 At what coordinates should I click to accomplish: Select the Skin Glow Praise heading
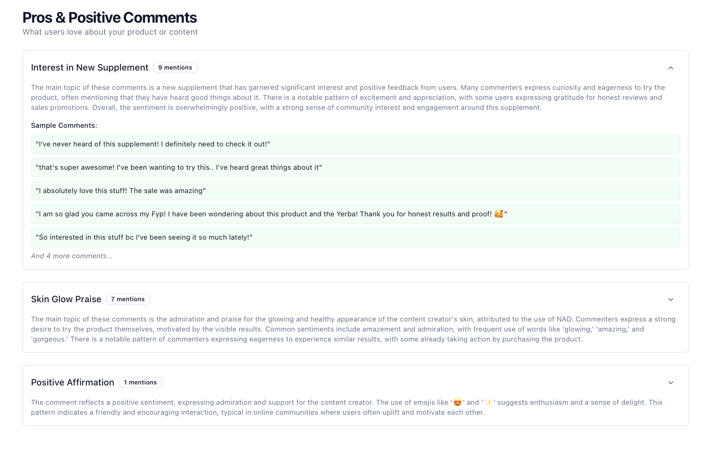(66, 299)
